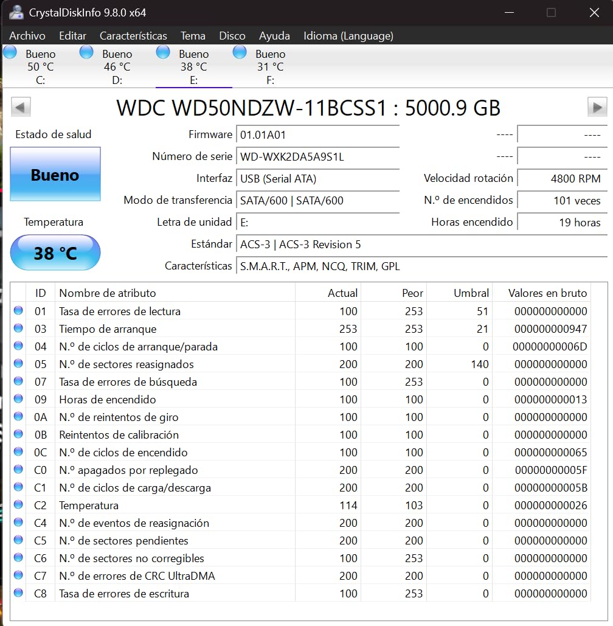Click status dot of attribute C1 row
Screen dimensions: 613x626
pos(18,487)
